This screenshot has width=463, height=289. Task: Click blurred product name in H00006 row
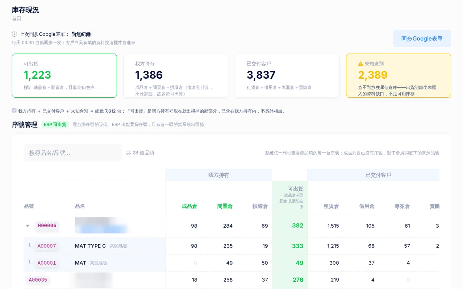[101, 225]
